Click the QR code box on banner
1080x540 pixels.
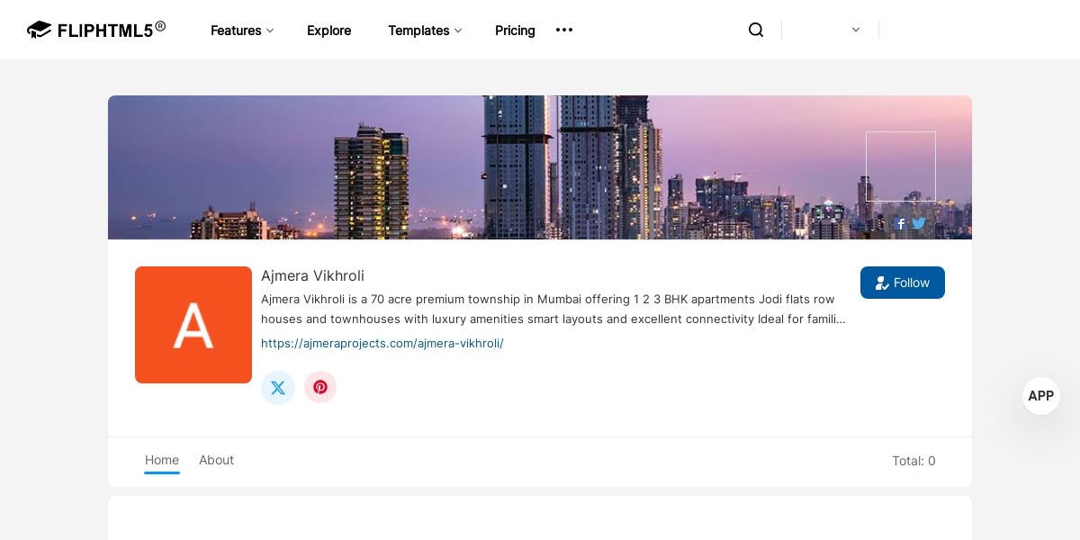tap(901, 166)
